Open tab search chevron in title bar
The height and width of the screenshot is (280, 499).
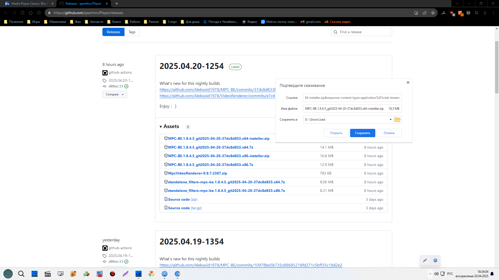point(457,4)
